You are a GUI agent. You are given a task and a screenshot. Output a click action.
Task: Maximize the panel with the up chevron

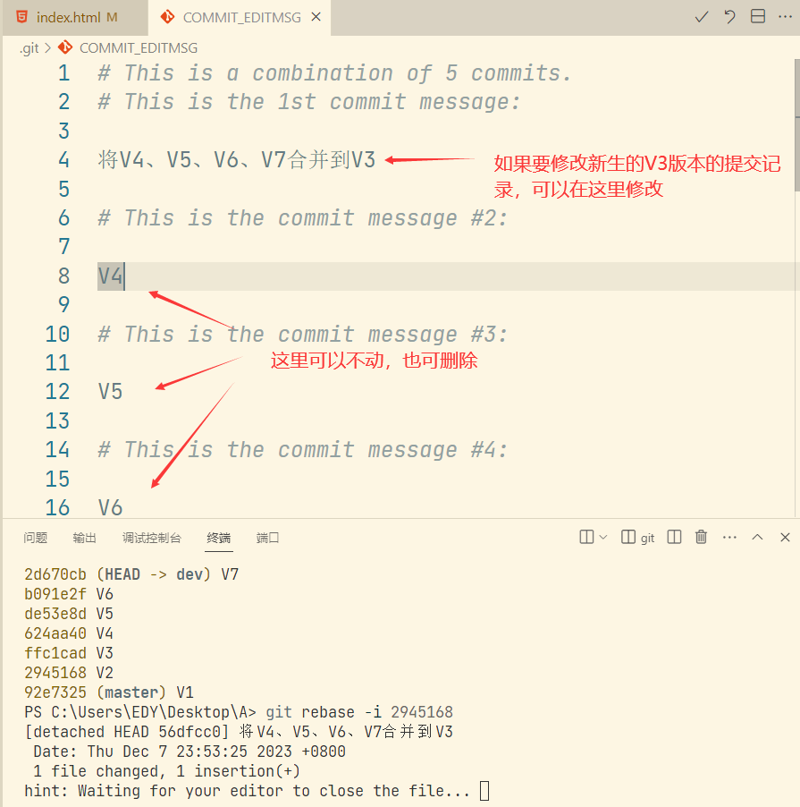click(x=757, y=537)
